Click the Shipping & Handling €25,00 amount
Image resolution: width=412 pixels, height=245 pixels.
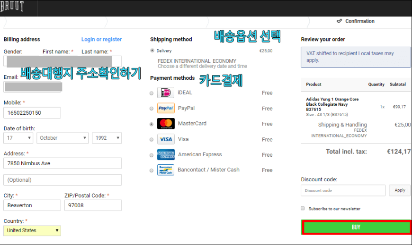403,125
